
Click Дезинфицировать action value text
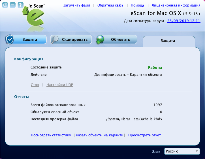(128, 75)
